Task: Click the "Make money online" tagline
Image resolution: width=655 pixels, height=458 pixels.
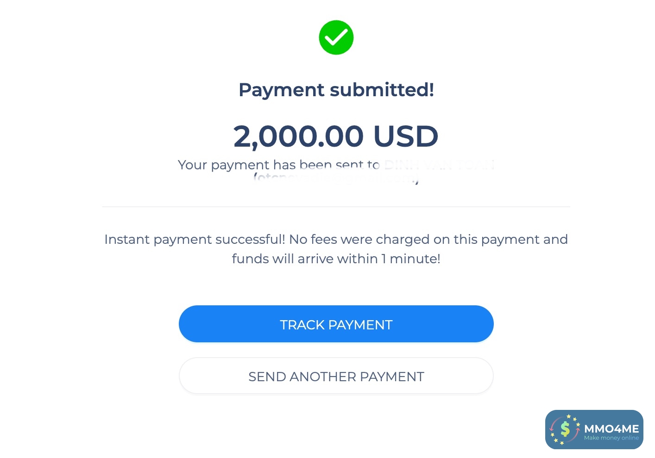Action: click(x=611, y=438)
